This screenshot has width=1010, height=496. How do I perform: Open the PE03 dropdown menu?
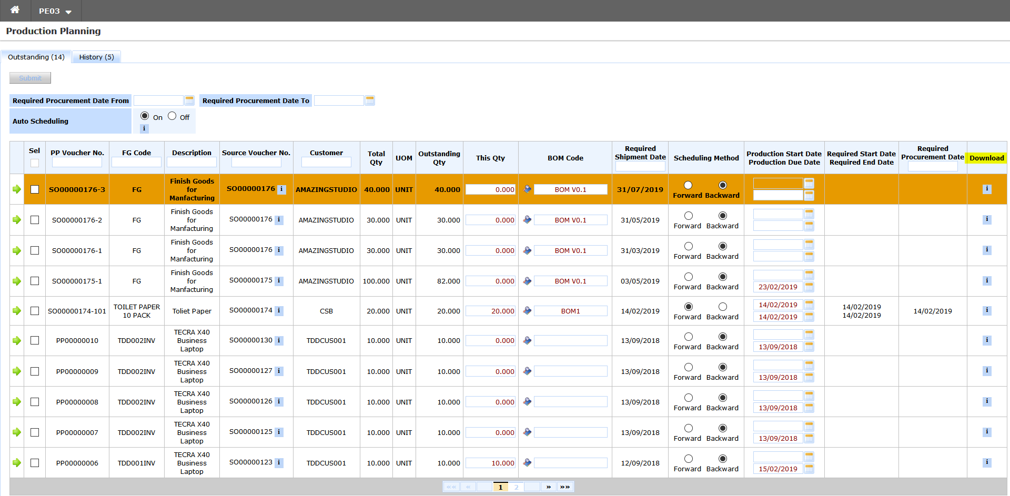55,11
